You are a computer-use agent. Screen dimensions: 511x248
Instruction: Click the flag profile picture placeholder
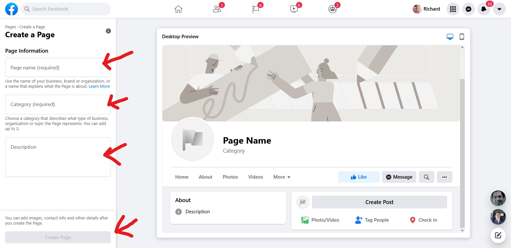(193, 139)
